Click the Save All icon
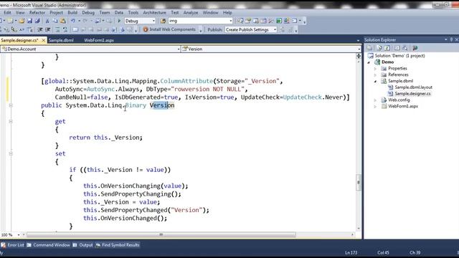 [x=37, y=21]
